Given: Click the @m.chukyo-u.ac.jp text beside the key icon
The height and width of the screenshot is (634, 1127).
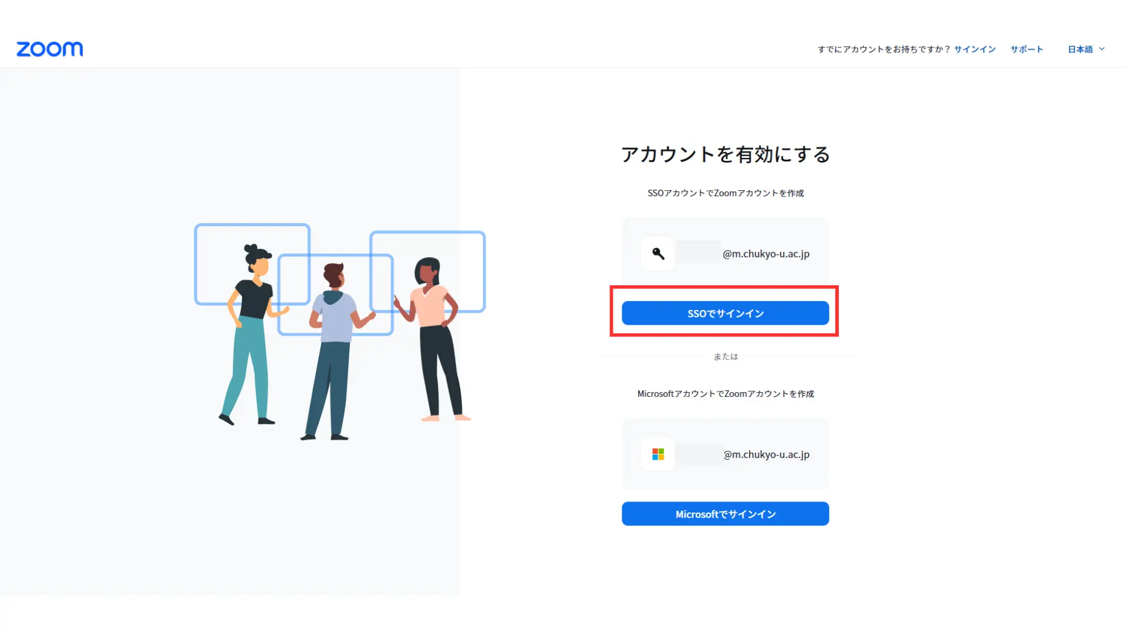Looking at the screenshot, I should point(766,254).
